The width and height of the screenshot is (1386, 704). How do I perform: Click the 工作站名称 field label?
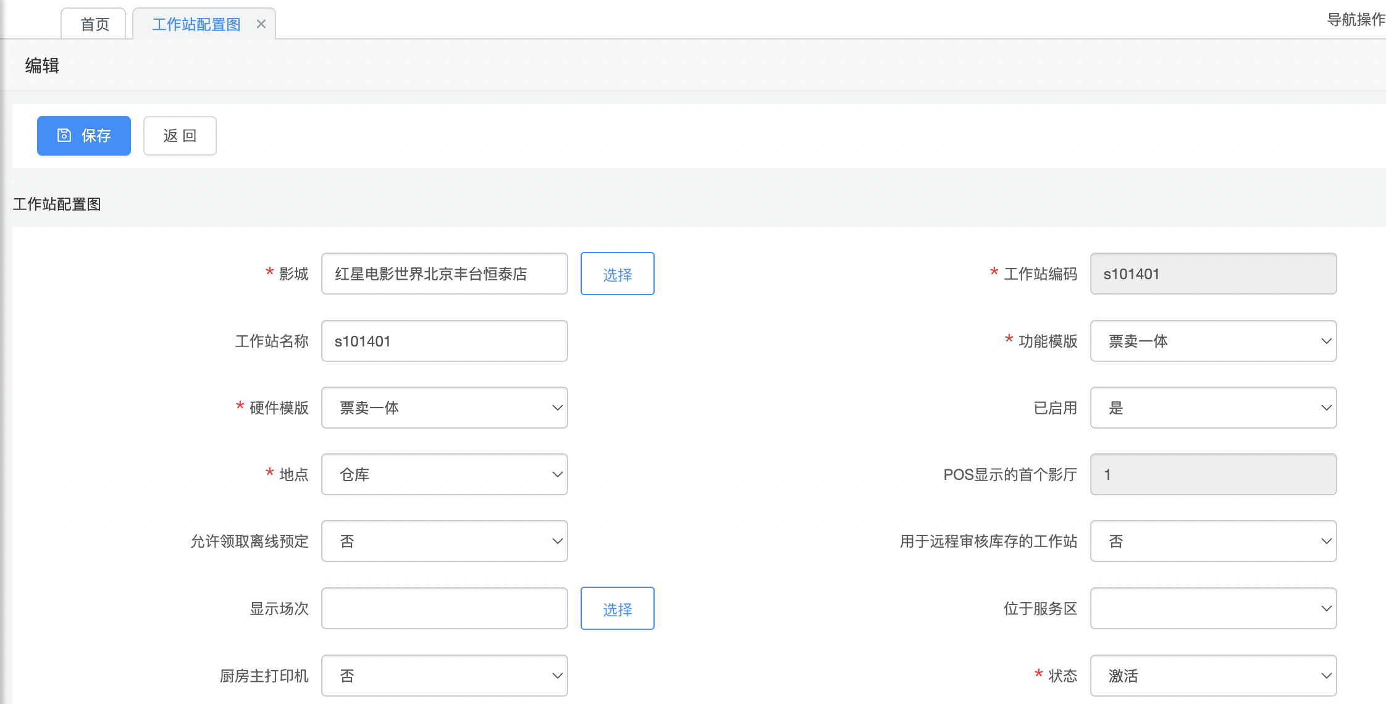272,341
